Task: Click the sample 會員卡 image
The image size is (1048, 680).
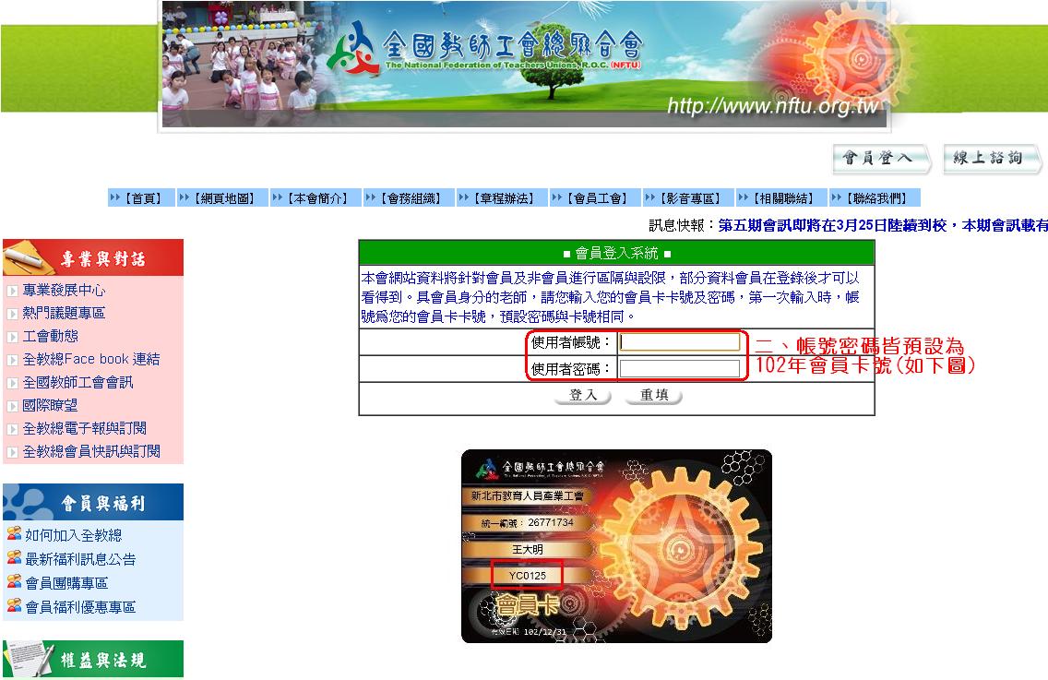Action: point(616,546)
